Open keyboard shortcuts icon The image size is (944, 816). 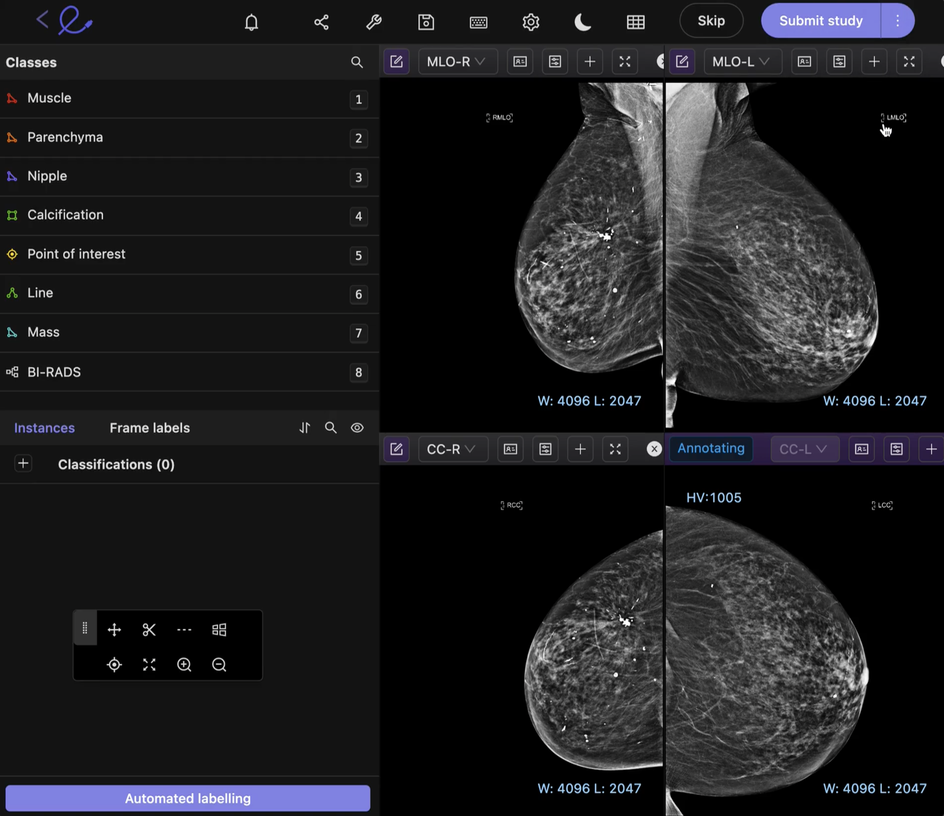tap(478, 22)
